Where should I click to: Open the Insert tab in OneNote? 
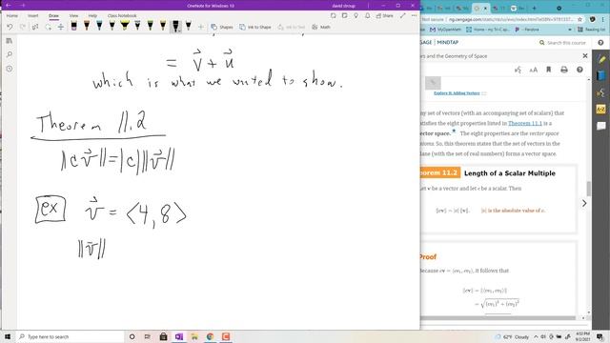click(x=33, y=16)
